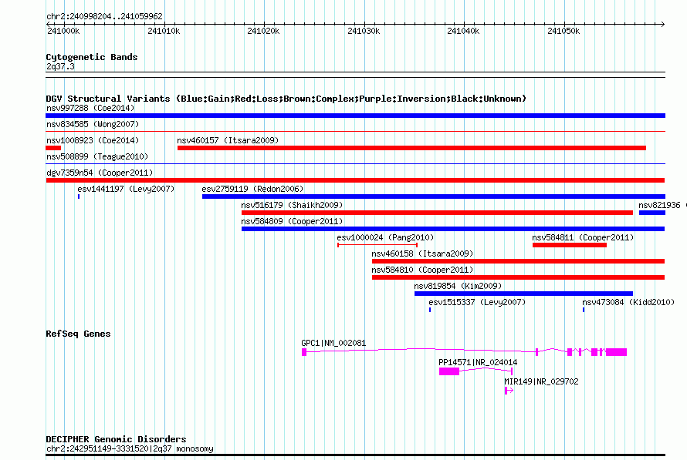
Task: Click the nsv460157 red loss bar
Action: coord(412,148)
